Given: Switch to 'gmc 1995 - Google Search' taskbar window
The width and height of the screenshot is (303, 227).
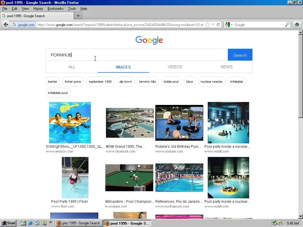Looking at the screenshot, I should [x=79, y=223].
